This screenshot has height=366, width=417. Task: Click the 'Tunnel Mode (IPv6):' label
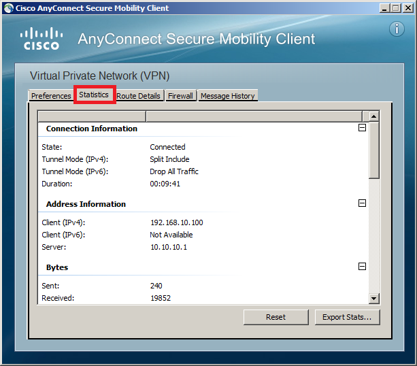pyautogui.click(x=75, y=171)
